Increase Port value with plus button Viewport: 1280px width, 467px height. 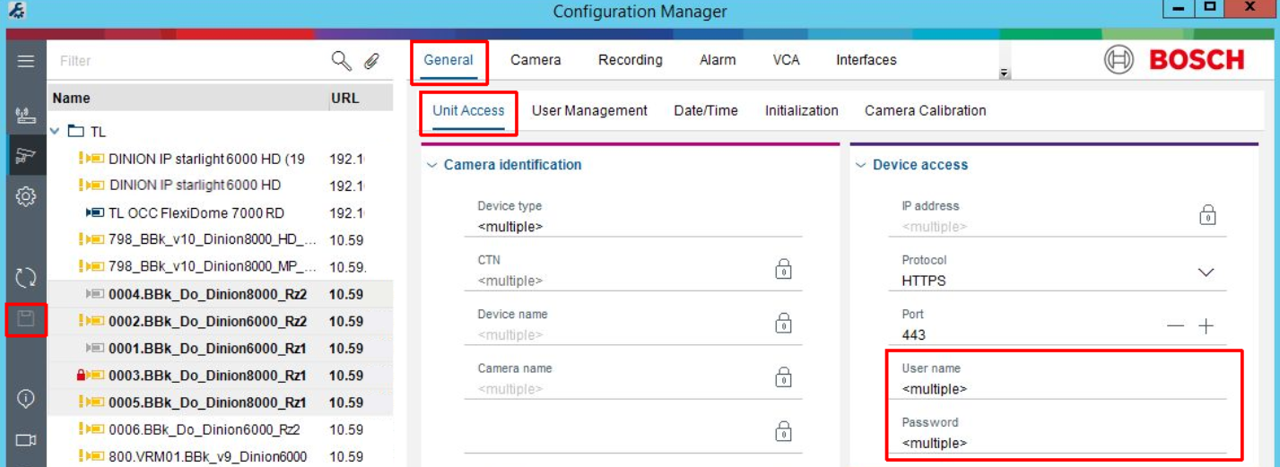1206,327
